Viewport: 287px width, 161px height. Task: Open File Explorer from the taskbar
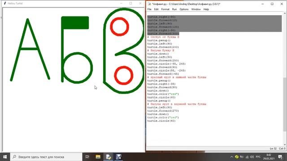click(98, 157)
